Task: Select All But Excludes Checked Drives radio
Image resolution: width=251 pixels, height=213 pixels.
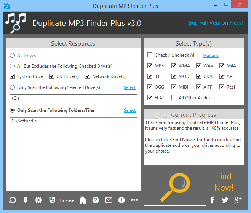Action: pyautogui.click(x=12, y=66)
